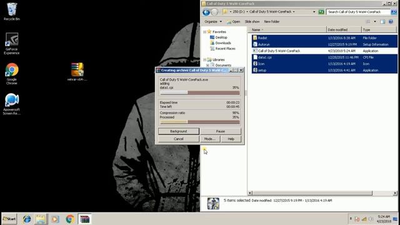Select Downloads in Favorites
400x225 pixels.
223,43
